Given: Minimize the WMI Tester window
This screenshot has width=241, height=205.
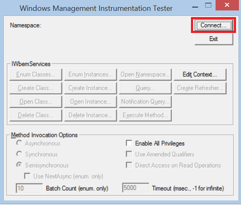Looking at the screenshot, I should tap(195, 6).
